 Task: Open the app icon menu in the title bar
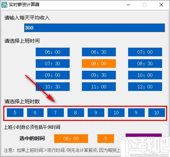[4, 5]
